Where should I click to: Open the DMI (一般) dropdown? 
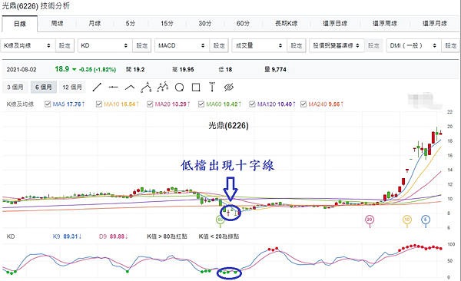413,45
